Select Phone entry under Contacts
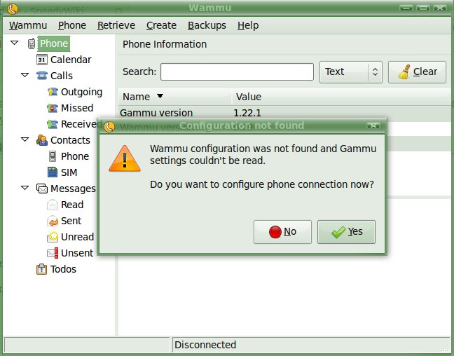The height and width of the screenshot is (356, 454). tap(75, 156)
